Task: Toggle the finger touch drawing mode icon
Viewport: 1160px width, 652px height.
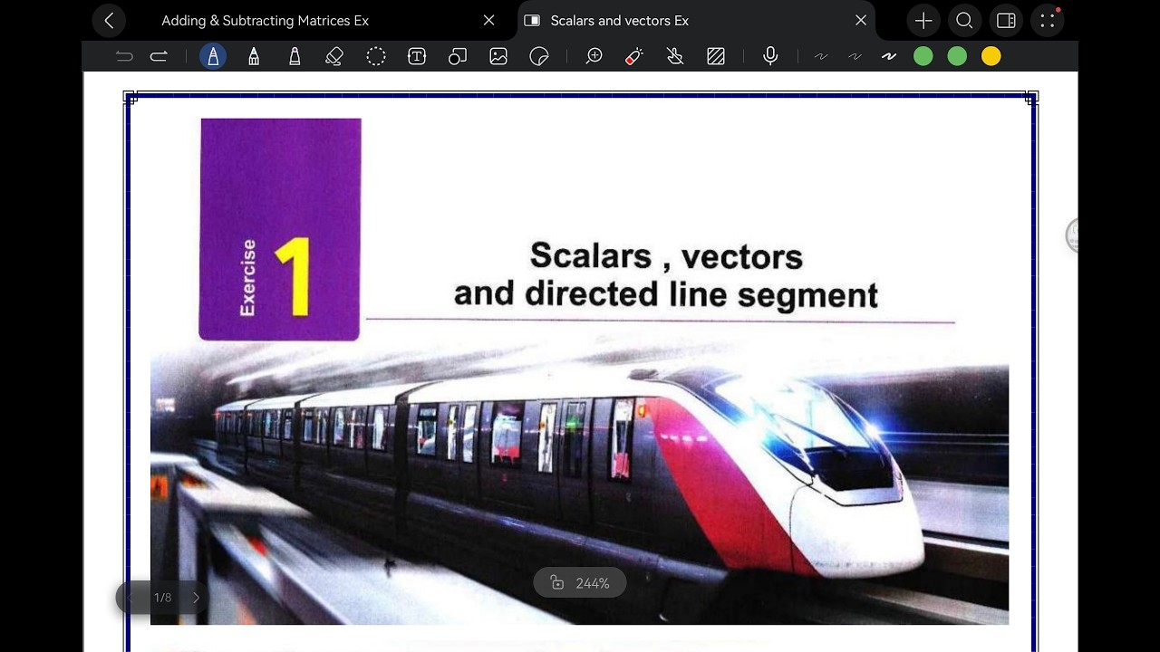Action: (x=675, y=56)
